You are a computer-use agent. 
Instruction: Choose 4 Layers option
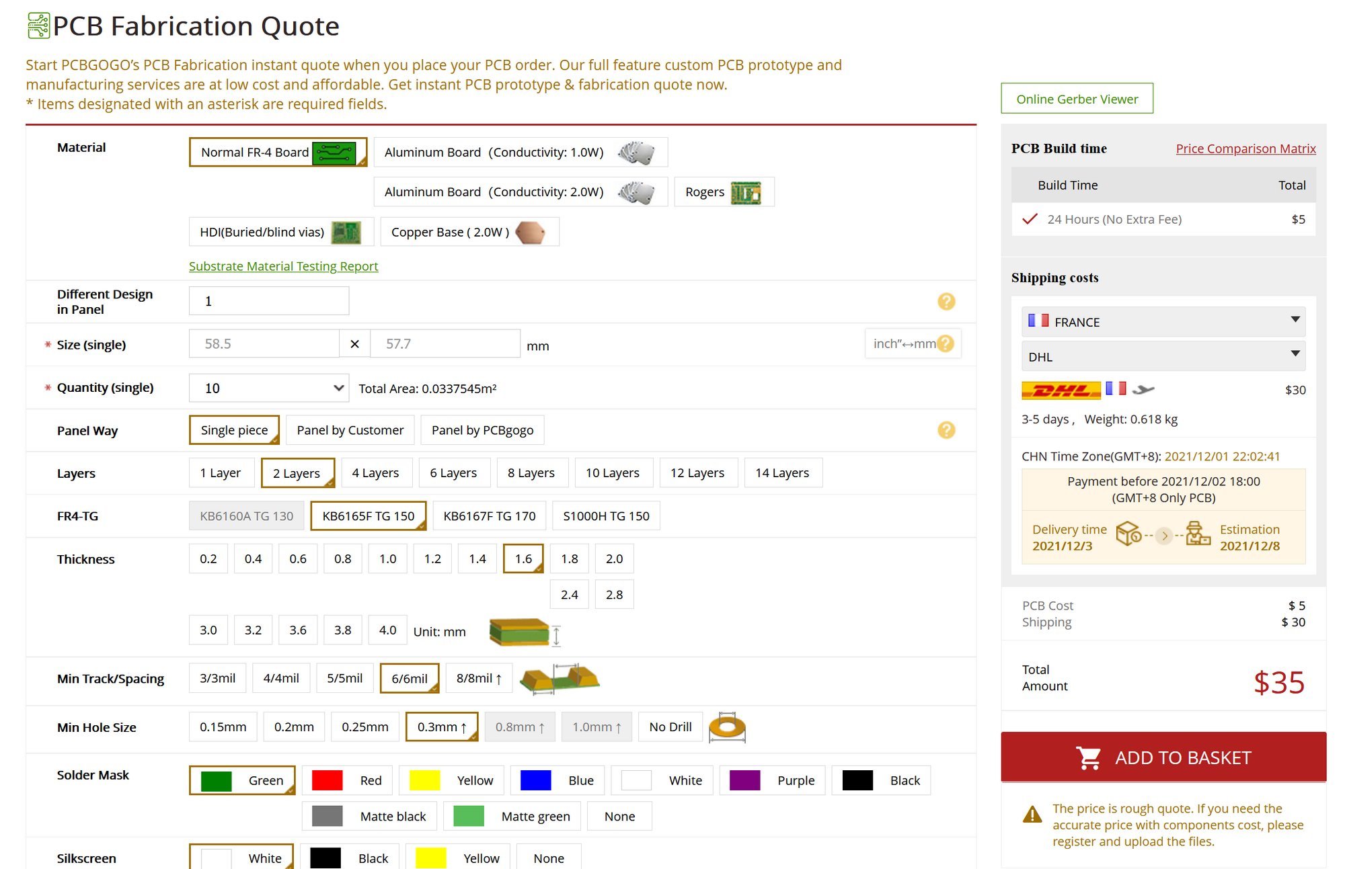[375, 473]
